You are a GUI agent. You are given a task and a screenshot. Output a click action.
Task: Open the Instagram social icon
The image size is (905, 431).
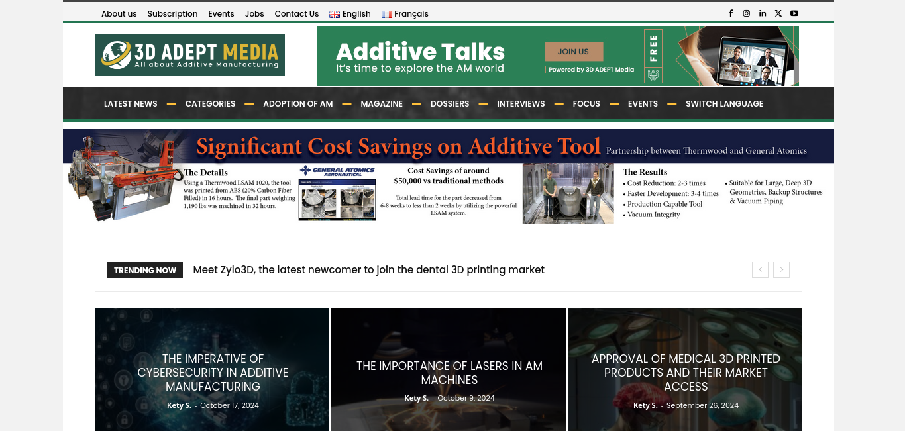pyautogui.click(x=747, y=13)
